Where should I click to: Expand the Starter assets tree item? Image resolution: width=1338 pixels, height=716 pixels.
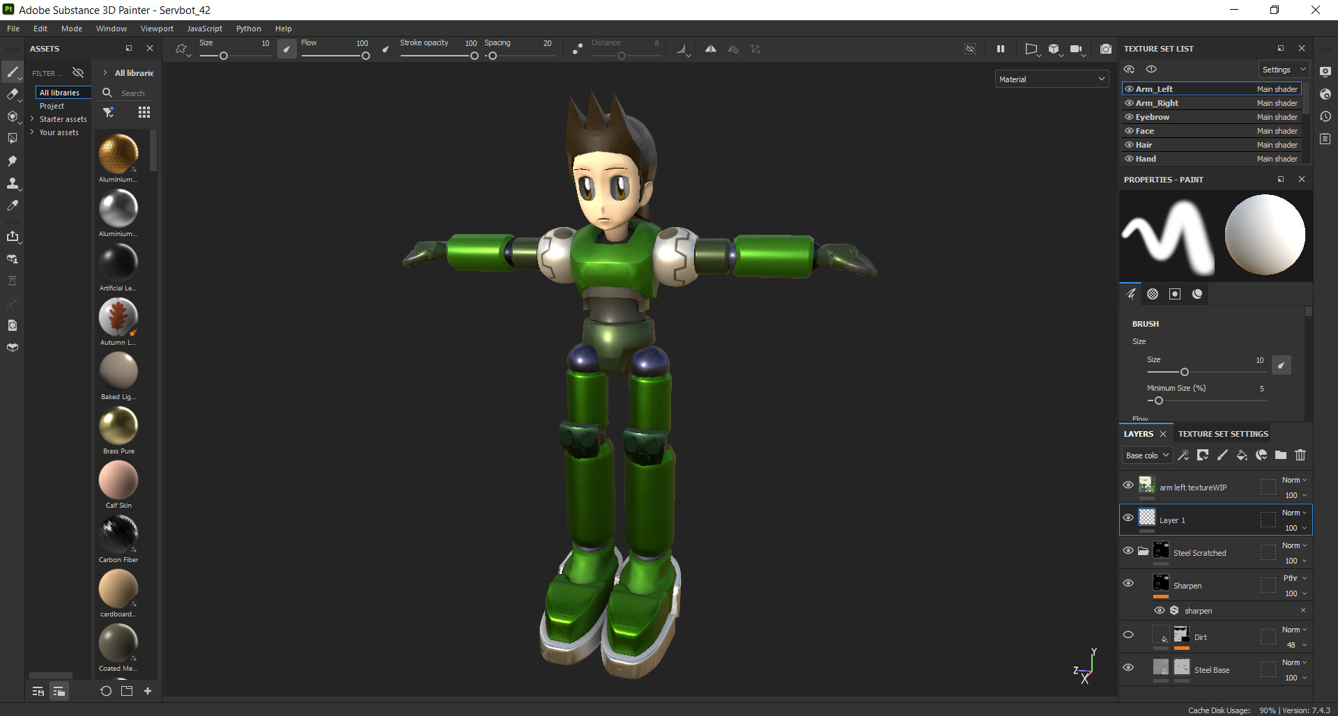point(32,119)
